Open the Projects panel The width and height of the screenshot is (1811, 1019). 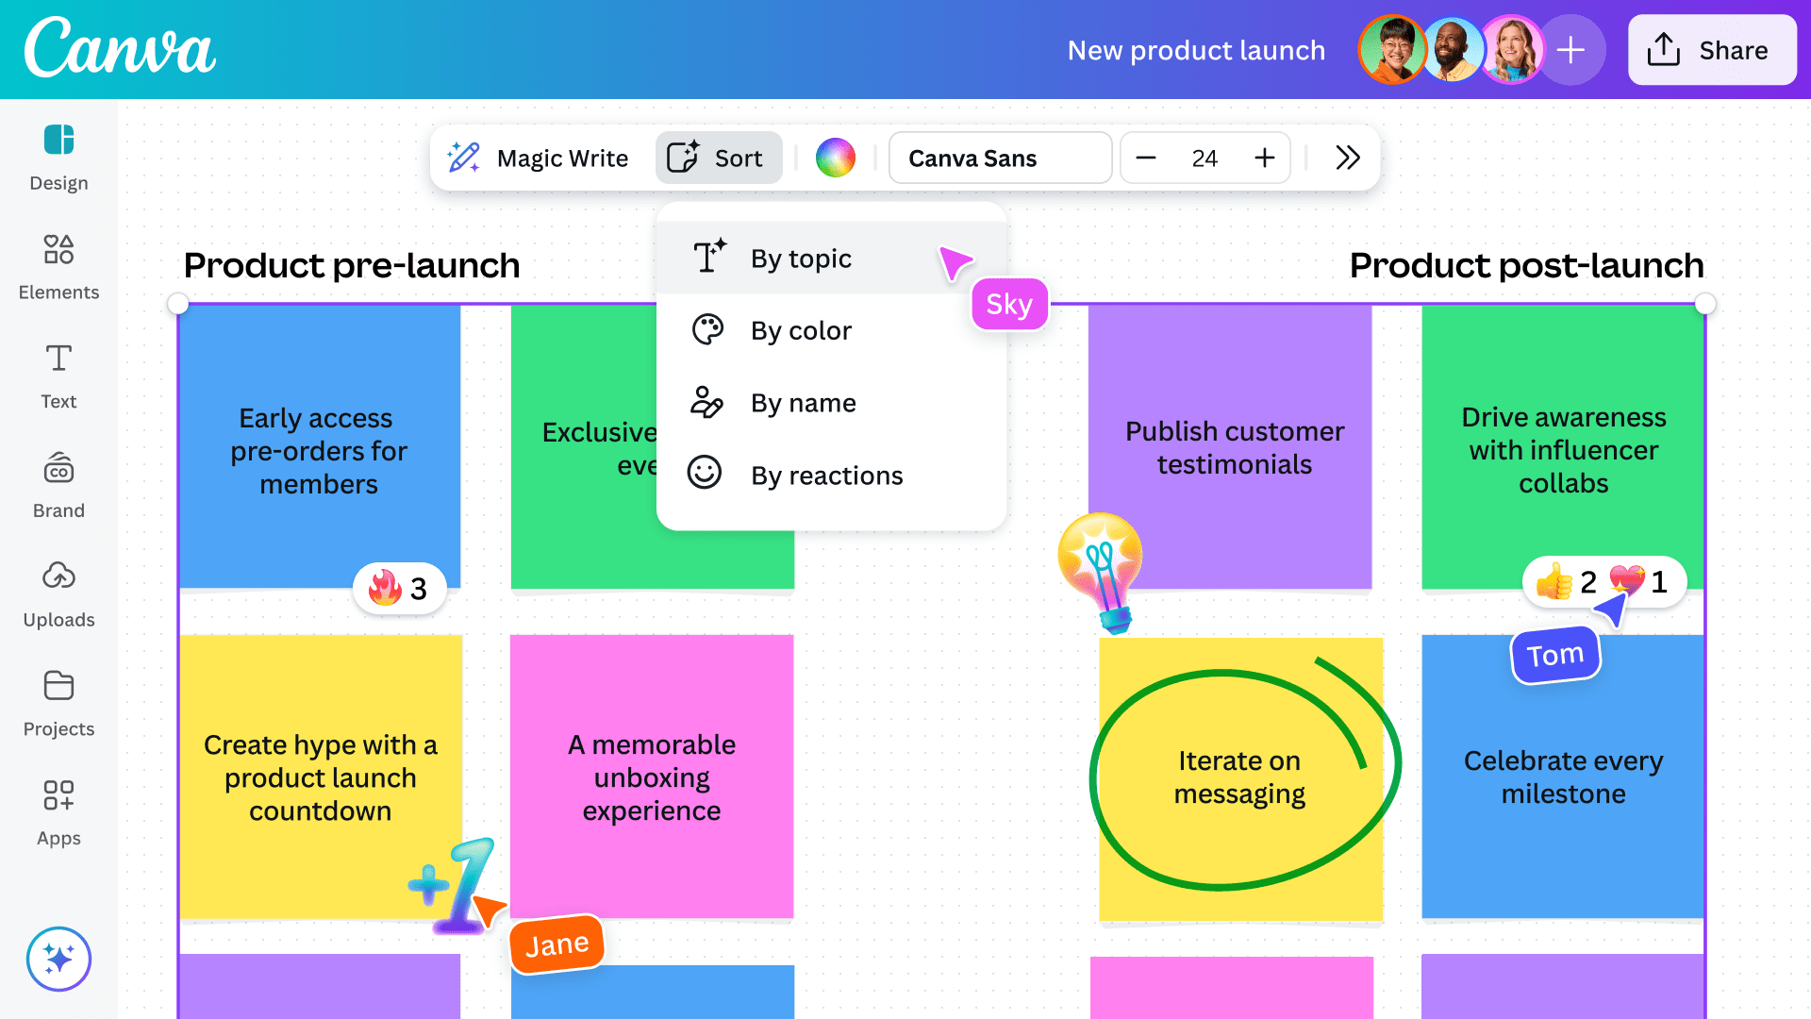pos(58,702)
